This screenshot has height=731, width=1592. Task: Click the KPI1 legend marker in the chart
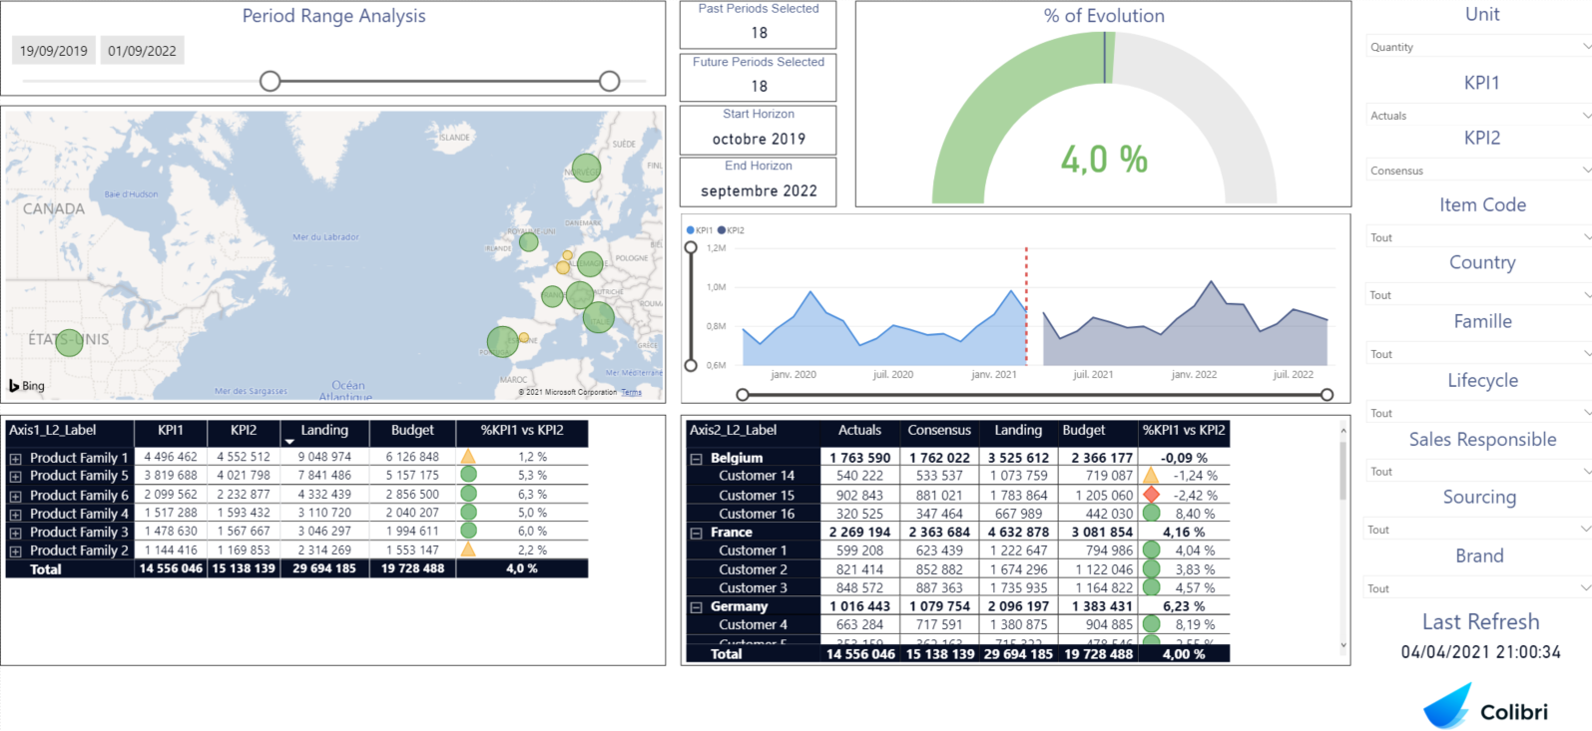691,230
